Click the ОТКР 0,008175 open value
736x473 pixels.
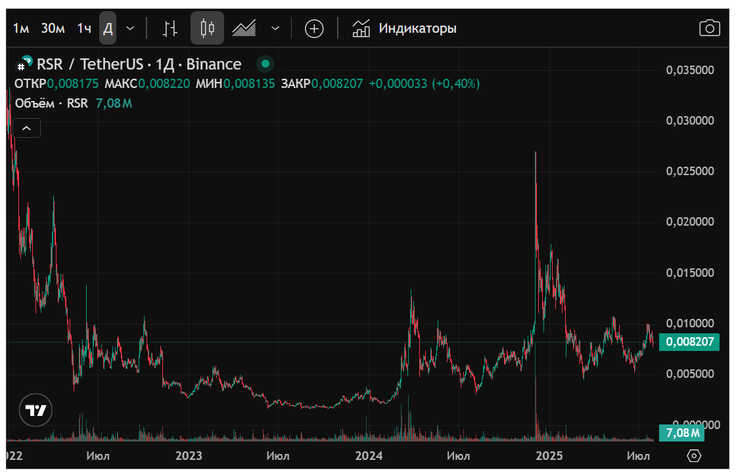[57, 84]
